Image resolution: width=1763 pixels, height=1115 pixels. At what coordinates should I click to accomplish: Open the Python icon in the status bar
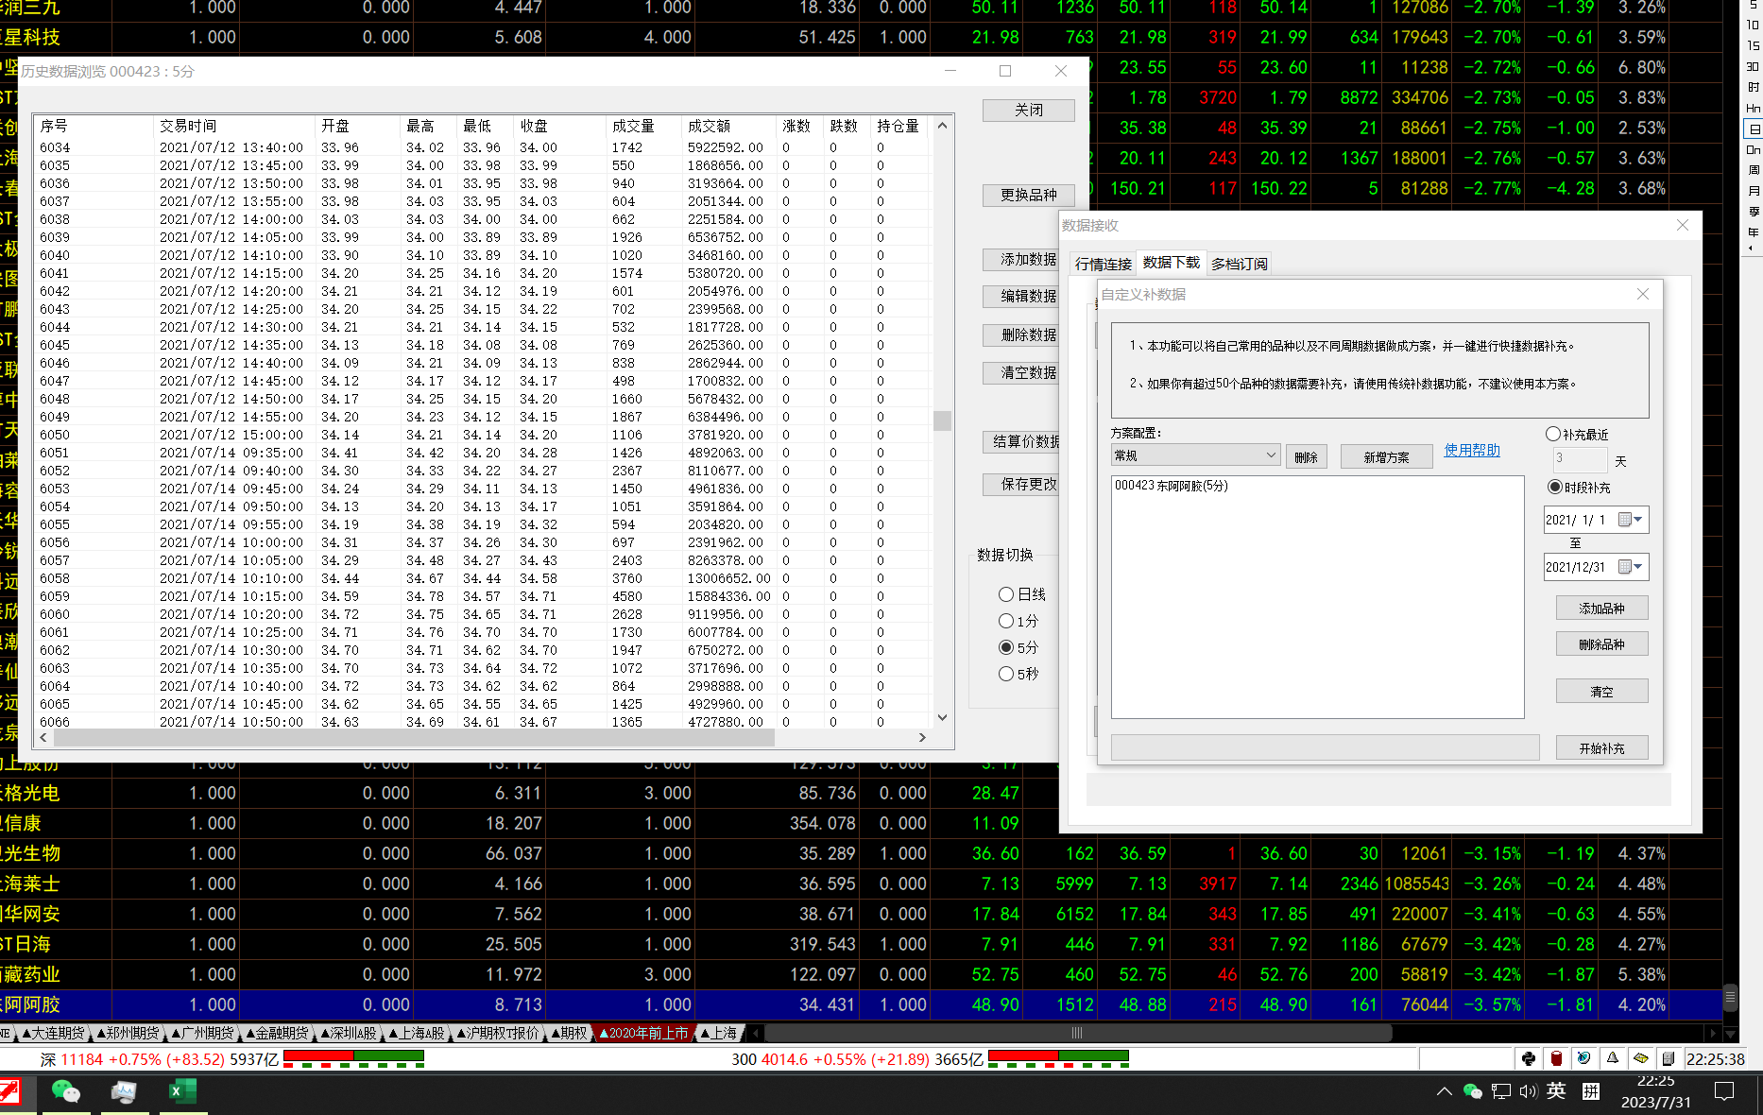[1528, 1058]
